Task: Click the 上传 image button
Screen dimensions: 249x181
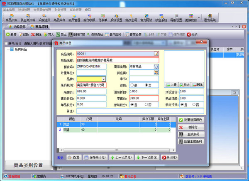Action: tap(171, 84)
